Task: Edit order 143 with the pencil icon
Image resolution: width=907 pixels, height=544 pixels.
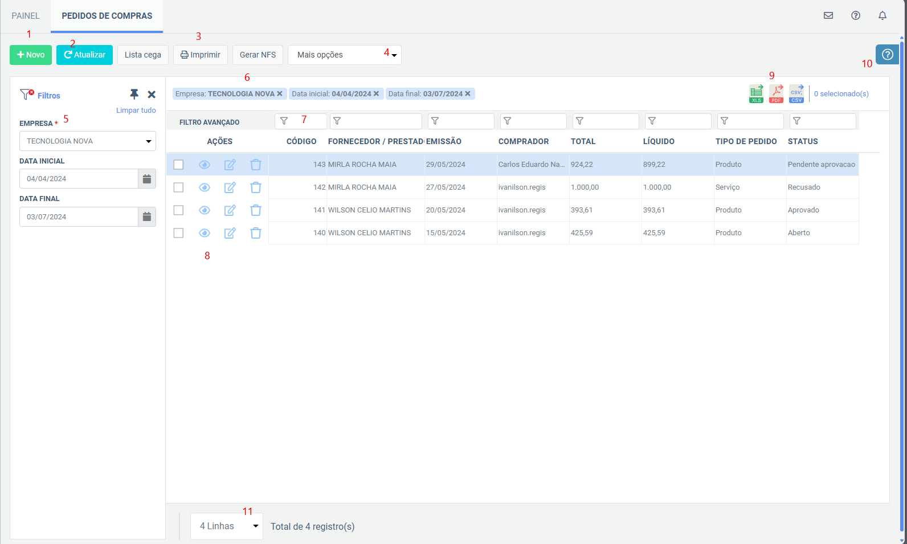Action: pyautogui.click(x=230, y=165)
